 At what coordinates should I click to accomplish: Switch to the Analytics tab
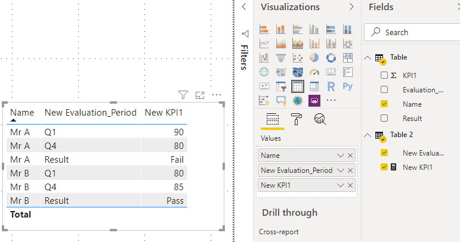[320, 119]
